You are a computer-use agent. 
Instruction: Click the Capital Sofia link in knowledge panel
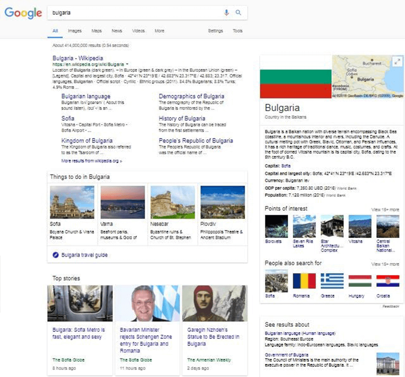coord(286,166)
